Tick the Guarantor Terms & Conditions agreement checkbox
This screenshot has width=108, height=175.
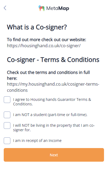click(7, 100)
